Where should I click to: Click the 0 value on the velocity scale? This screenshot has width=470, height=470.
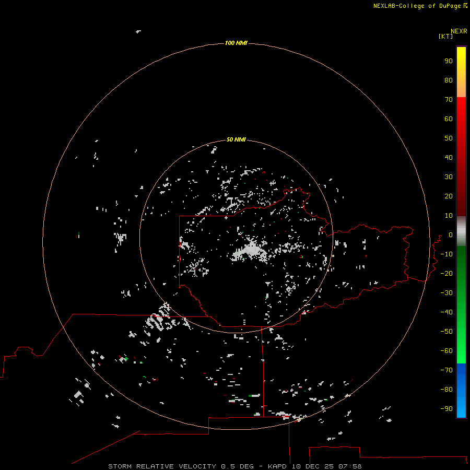click(451, 235)
